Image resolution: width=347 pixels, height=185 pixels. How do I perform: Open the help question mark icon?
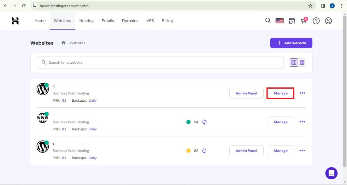coord(316,21)
